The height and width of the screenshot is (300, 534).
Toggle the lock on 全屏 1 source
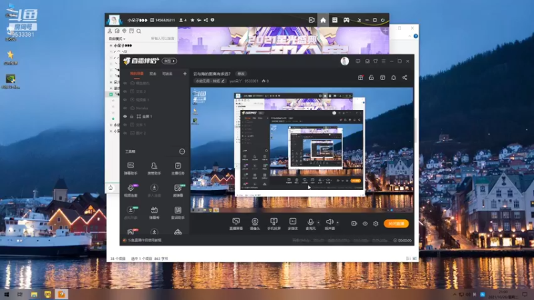(131, 116)
